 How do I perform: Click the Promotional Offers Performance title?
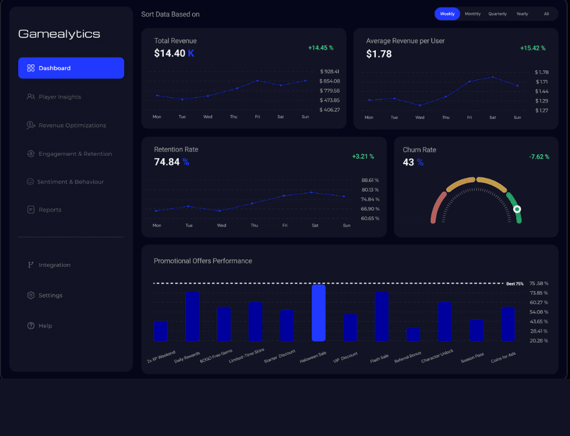[x=203, y=261]
